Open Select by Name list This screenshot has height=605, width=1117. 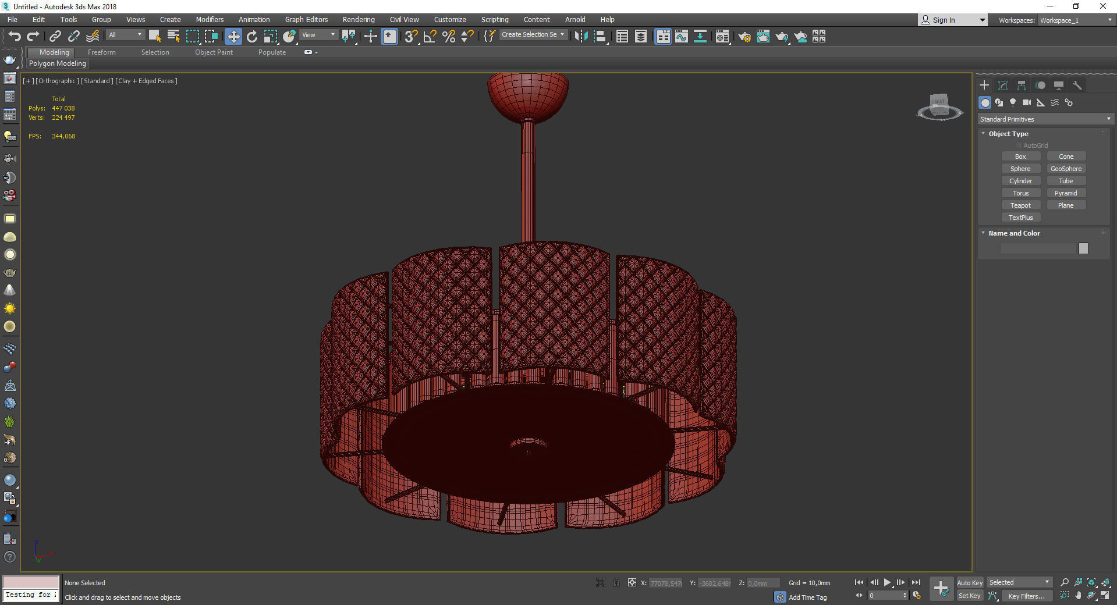pyautogui.click(x=173, y=37)
